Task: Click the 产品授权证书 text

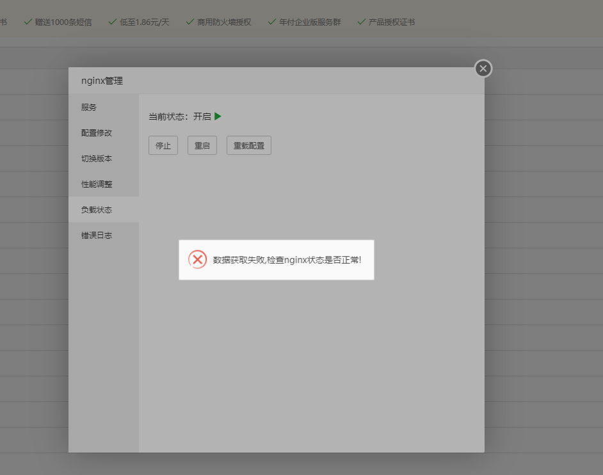Action: [x=392, y=22]
